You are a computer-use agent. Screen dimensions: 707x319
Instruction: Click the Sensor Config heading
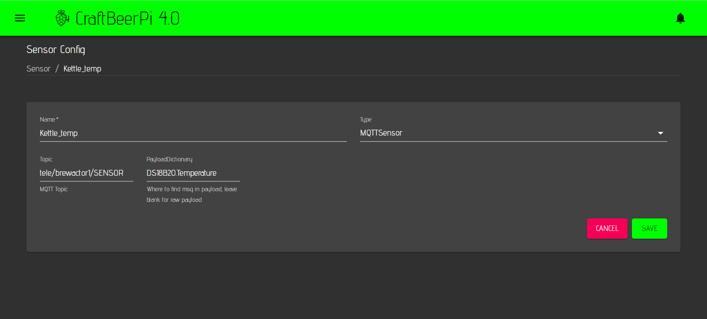(x=56, y=49)
